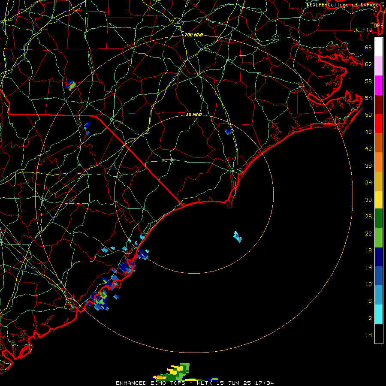This screenshot has height=386, width=386.
Task: Click the 10 legend value
Action: point(368,284)
